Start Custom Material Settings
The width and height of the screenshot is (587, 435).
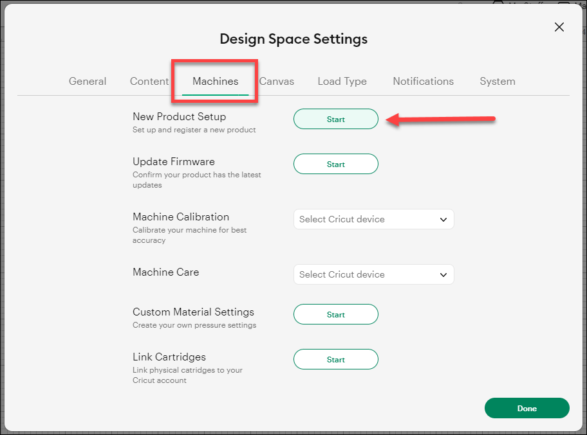point(335,314)
